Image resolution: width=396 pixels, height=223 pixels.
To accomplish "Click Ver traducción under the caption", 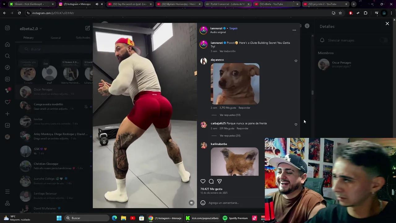I will click(227, 51).
